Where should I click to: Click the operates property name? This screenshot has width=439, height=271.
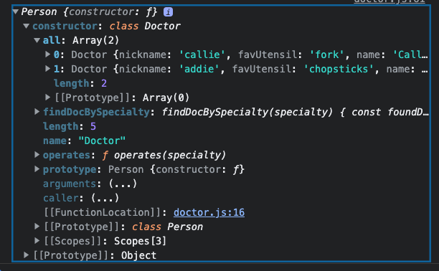coord(67,155)
